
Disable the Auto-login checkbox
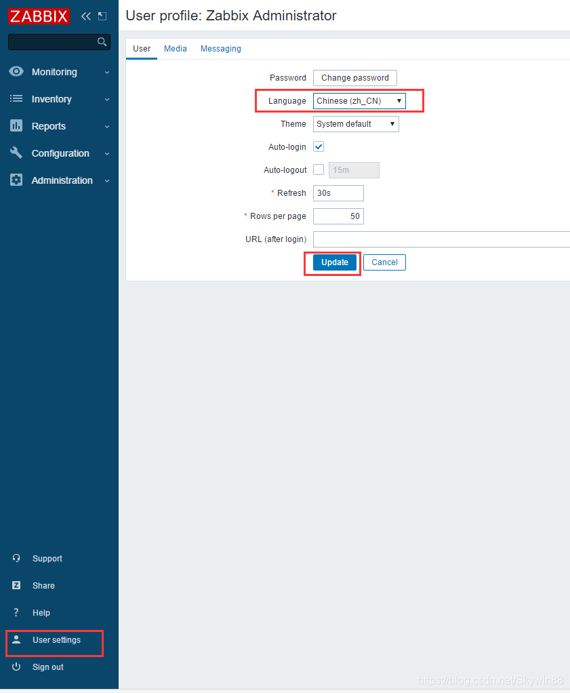point(319,146)
